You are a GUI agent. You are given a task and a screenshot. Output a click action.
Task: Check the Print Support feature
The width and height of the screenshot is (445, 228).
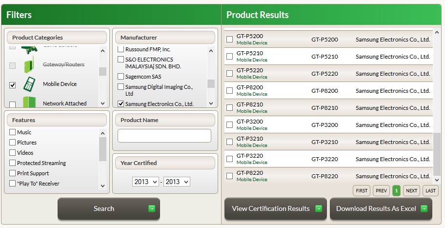click(13, 173)
